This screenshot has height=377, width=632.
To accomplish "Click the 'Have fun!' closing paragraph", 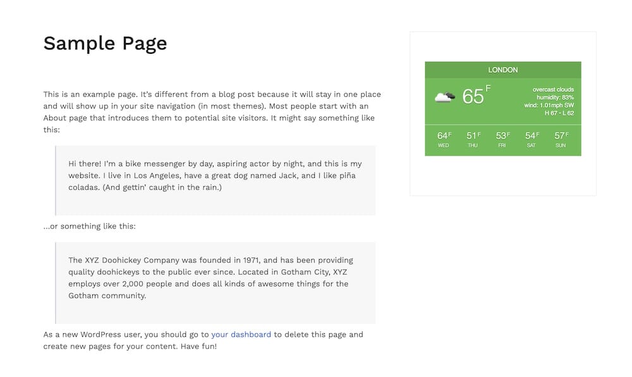I will 203,340.
